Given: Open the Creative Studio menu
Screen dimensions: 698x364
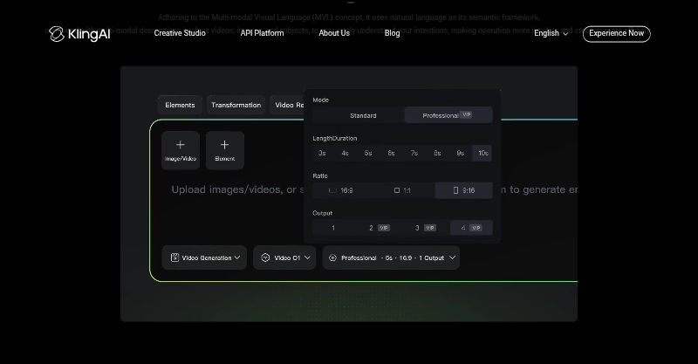Looking at the screenshot, I should pyautogui.click(x=180, y=33).
